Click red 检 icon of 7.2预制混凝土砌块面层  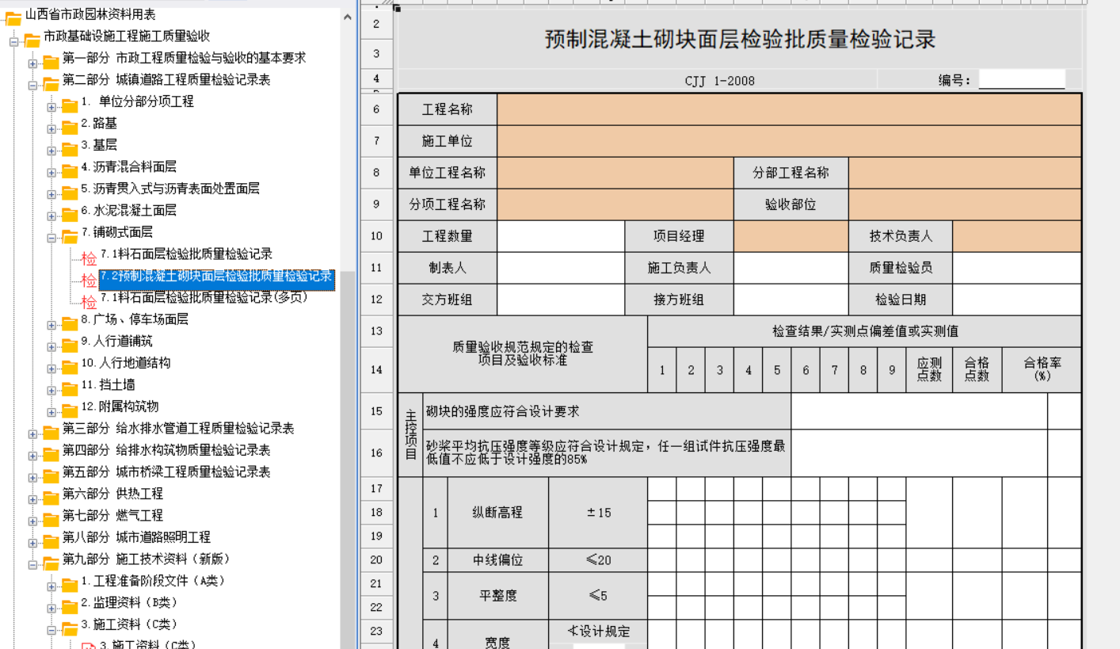(89, 281)
